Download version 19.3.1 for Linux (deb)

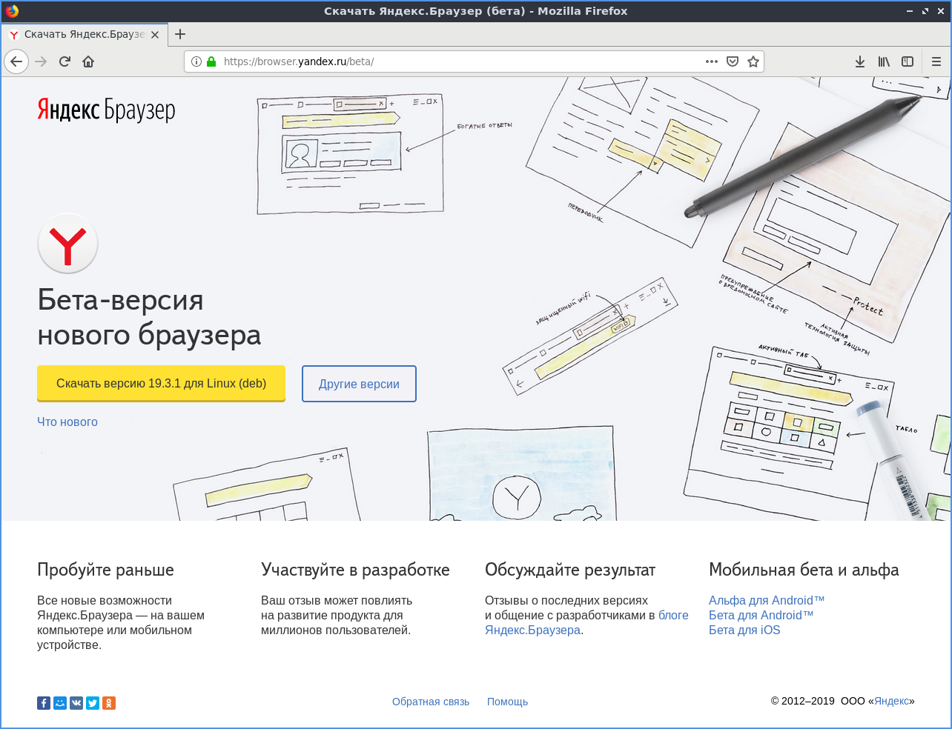coord(161,384)
